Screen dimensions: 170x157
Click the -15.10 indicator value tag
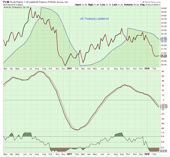click(x=164, y=107)
